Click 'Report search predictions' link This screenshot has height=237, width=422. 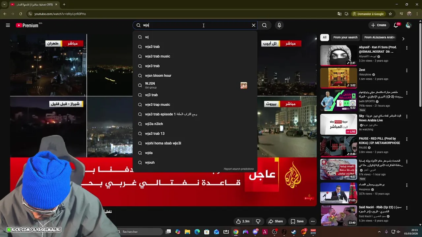click(239, 169)
